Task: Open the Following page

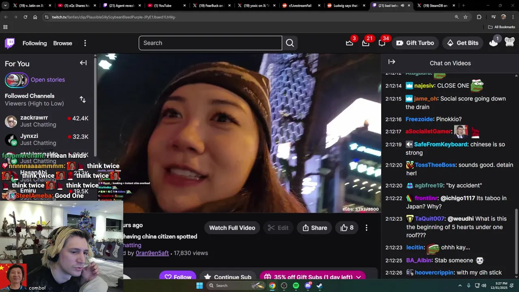Action: click(34, 43)
